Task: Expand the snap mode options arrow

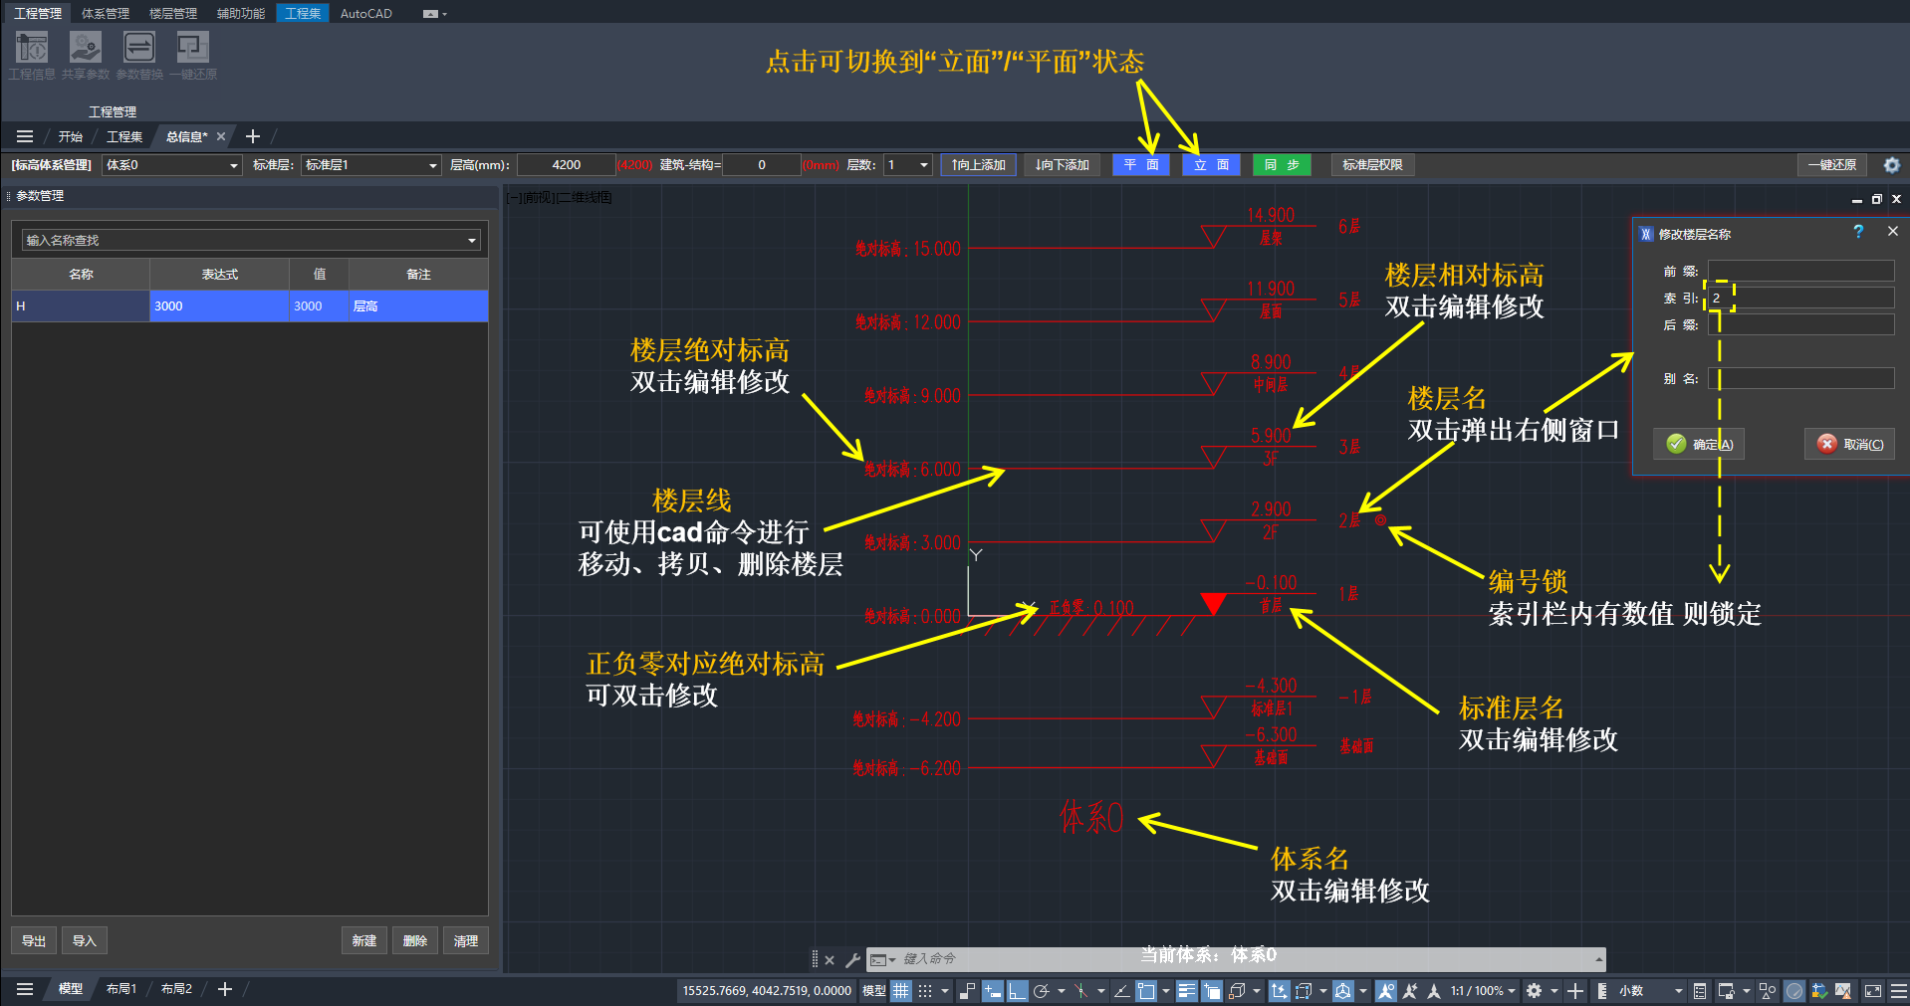Action: (x=944, y=991)
